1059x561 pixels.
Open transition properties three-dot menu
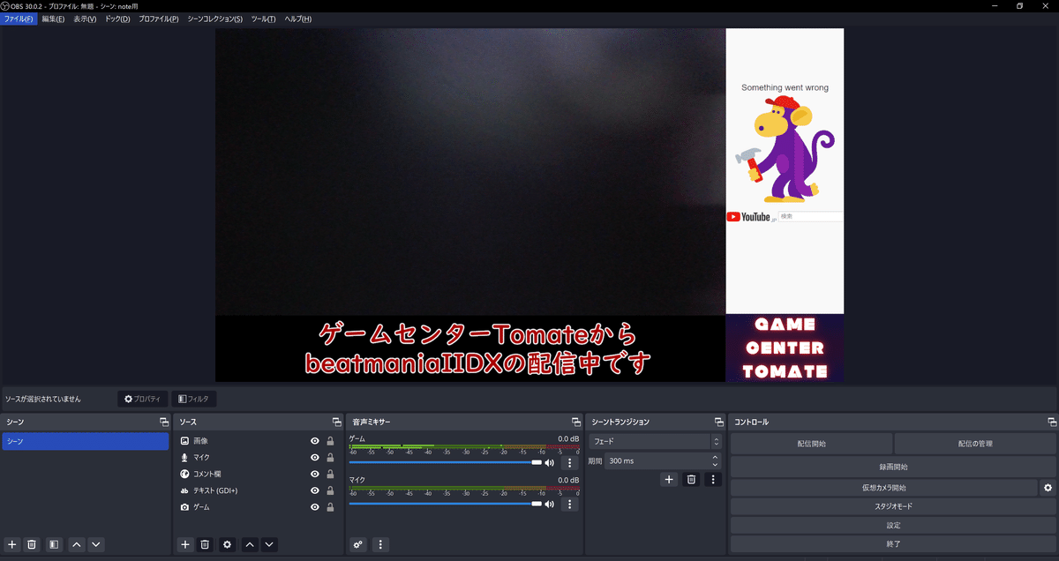(712, 479)
